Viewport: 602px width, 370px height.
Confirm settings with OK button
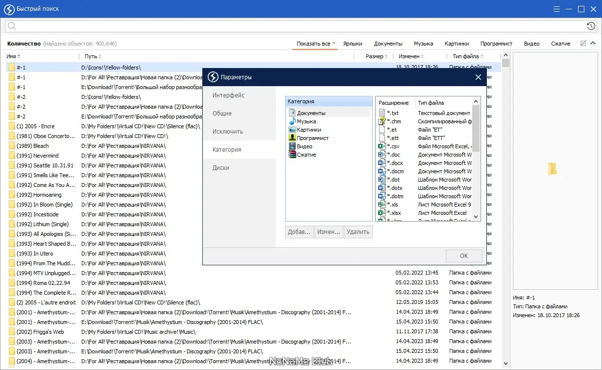coord(464,255)
